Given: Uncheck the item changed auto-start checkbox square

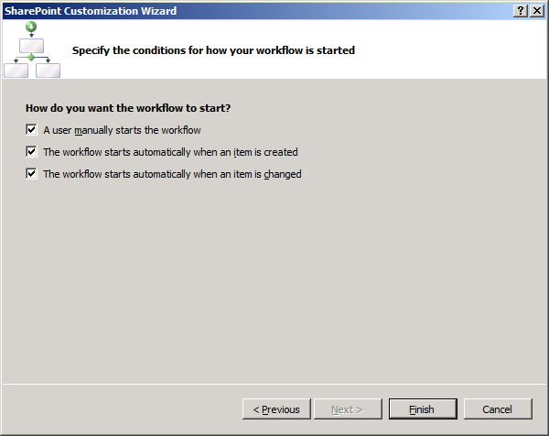Looking at the screenshot, I should 31,174.
